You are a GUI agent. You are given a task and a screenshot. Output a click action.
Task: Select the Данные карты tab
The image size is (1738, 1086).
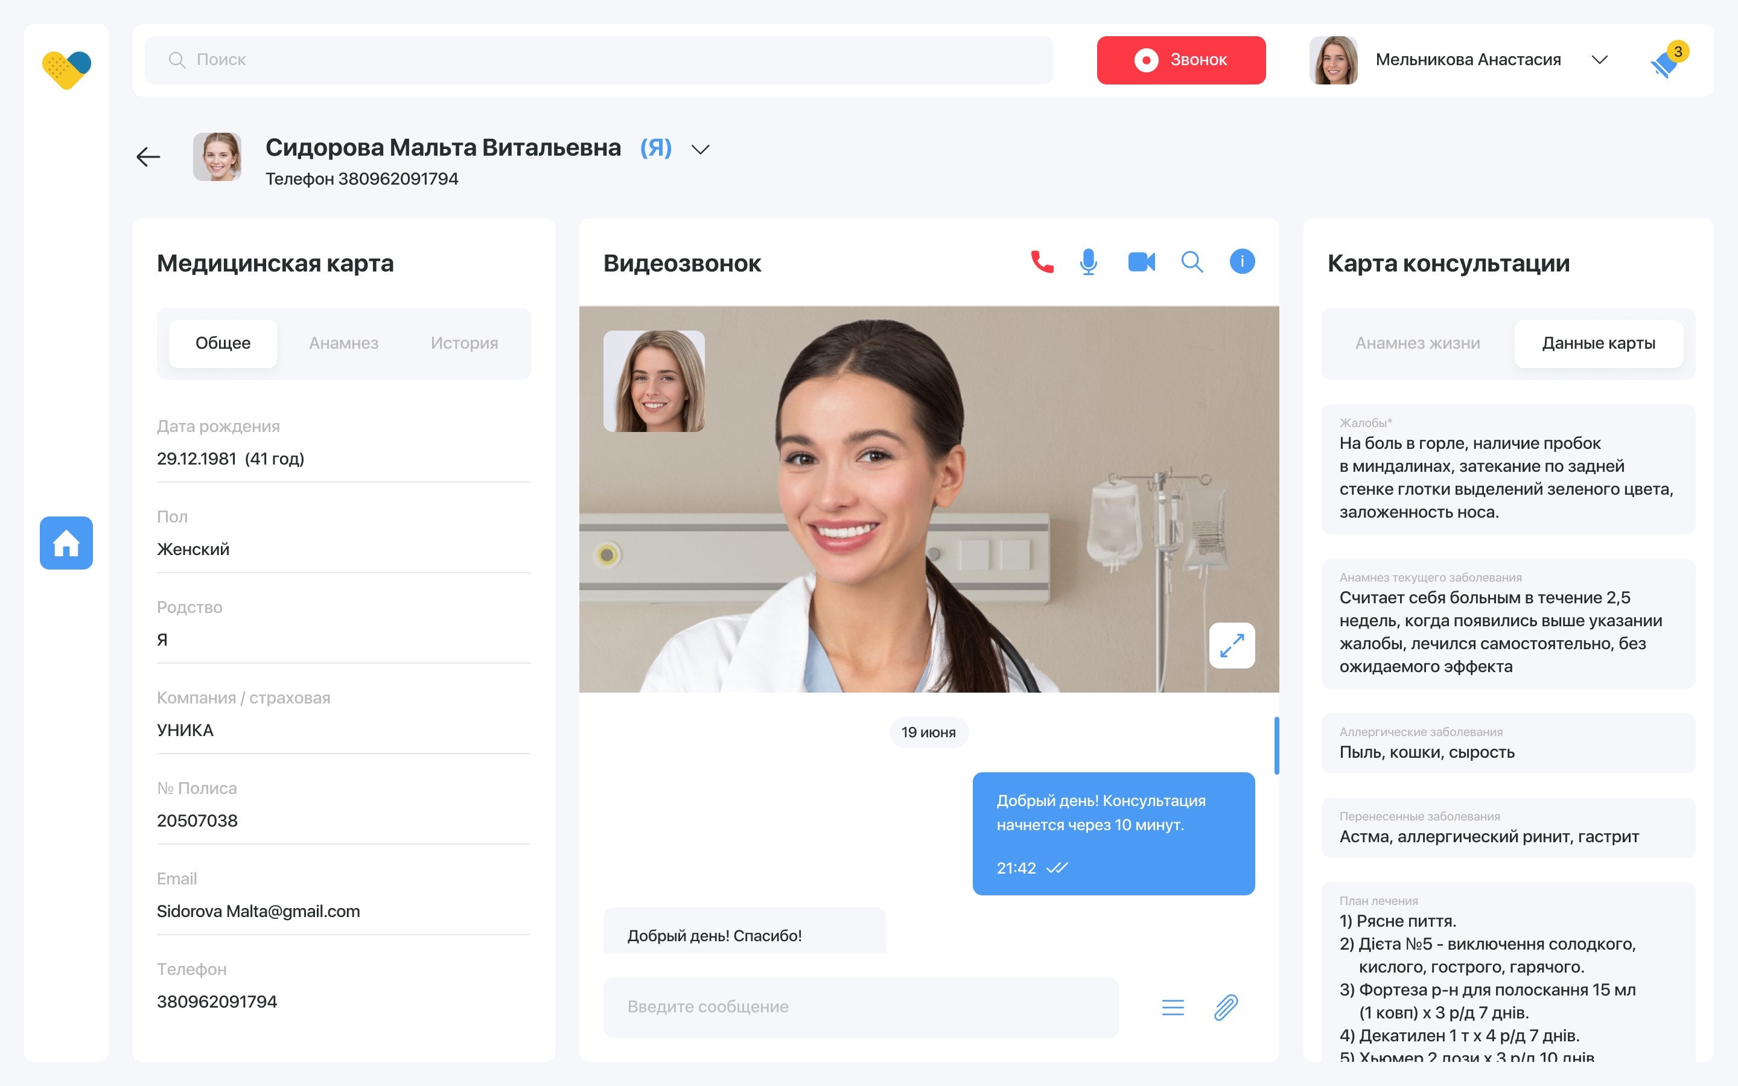(1599, 343)
